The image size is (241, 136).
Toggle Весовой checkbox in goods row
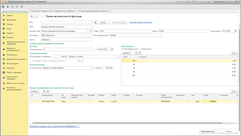[89, 101]
